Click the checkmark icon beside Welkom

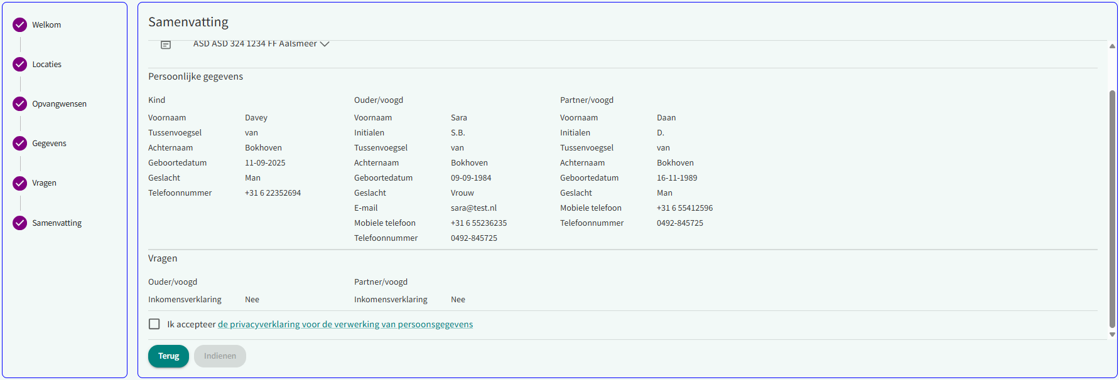20,25
